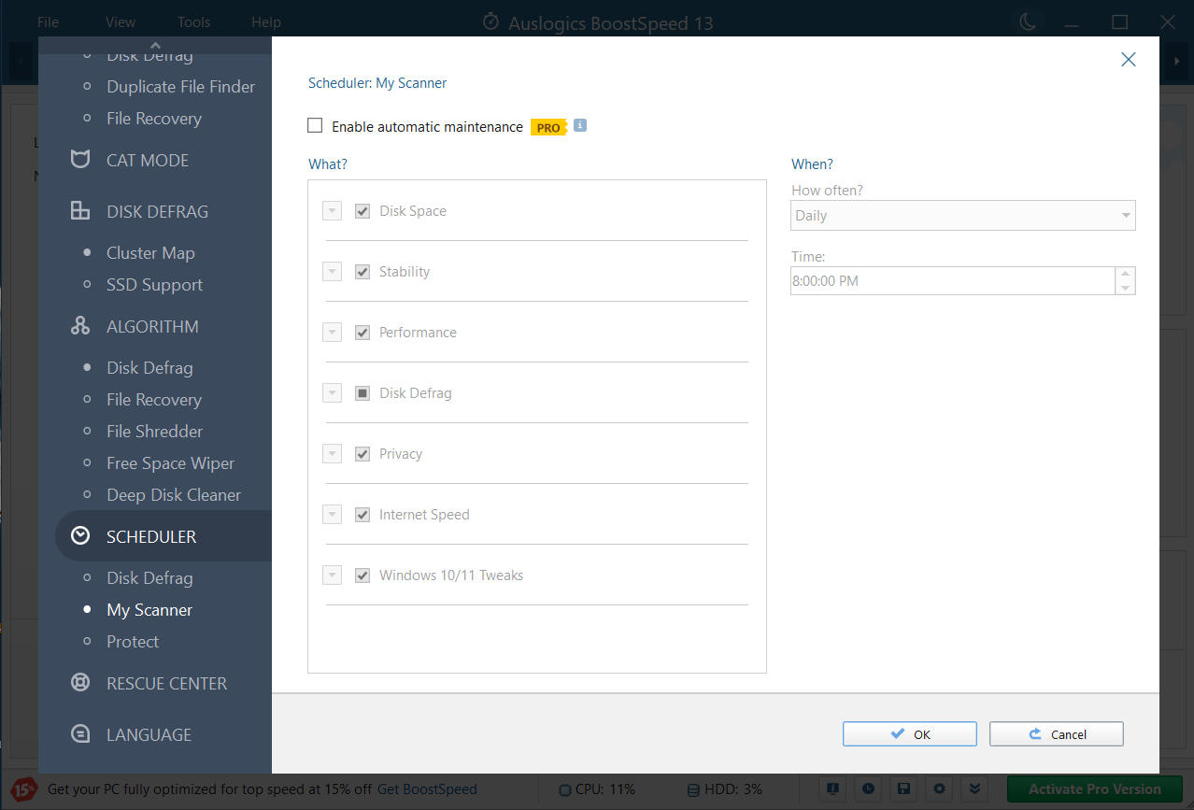This screenshot has height=810, width=1194.
Task: Click the Get BoostSpeed link
Action: coord(427,789)
